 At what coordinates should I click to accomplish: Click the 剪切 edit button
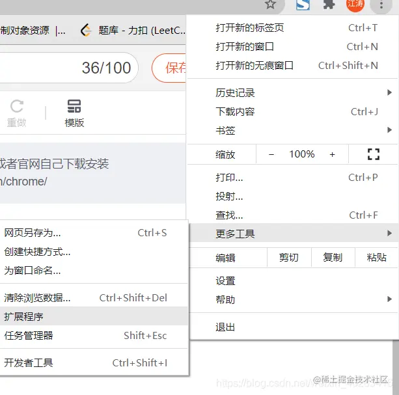(289, 258)
